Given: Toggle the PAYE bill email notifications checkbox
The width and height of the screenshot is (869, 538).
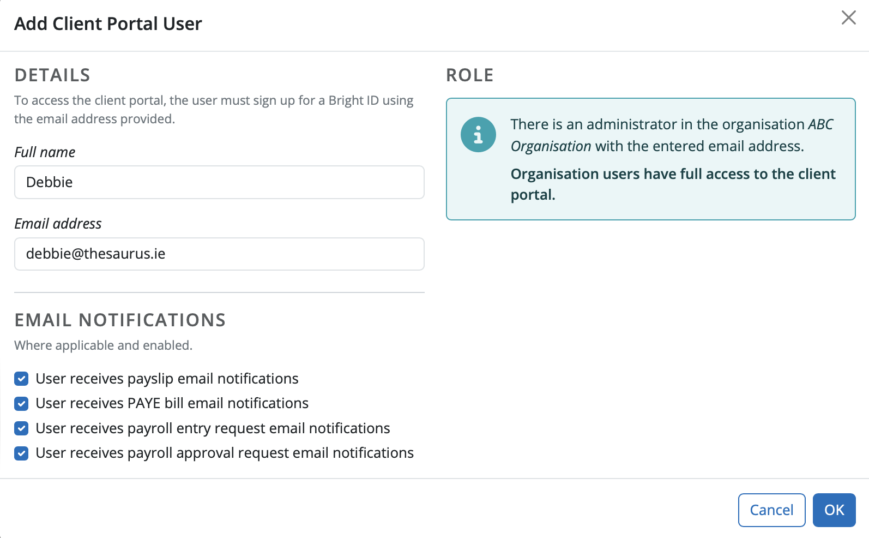Looking at the screenshot, I should [x=21, y=404].
